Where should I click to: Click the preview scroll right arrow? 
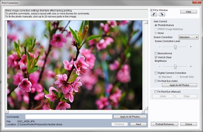143,112
